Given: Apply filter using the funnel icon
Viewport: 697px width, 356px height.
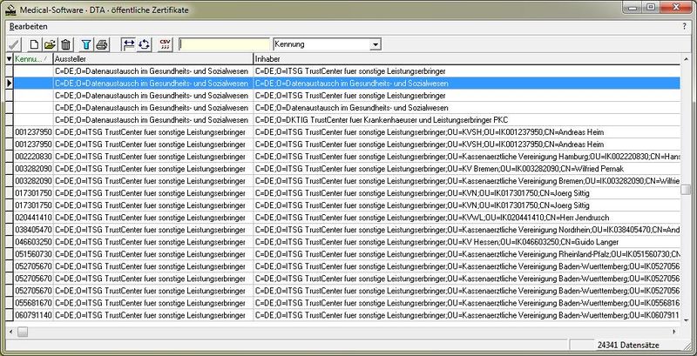Looking at the screenshot, I should point(86,44).
